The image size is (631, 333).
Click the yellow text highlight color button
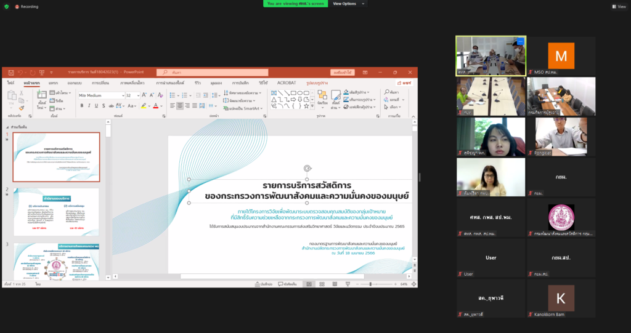tap(143, 106)
